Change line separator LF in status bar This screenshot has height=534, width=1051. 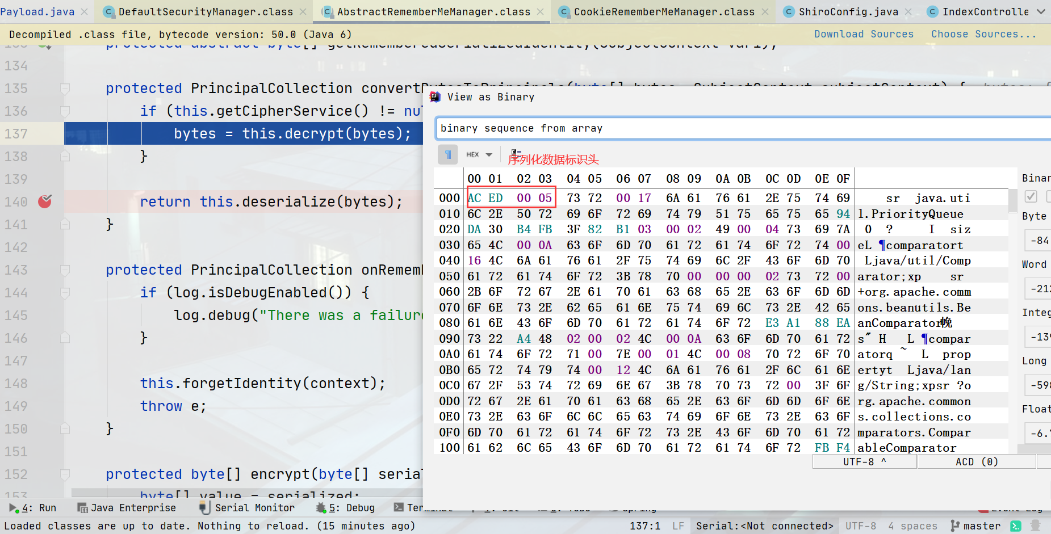[678, 526]
